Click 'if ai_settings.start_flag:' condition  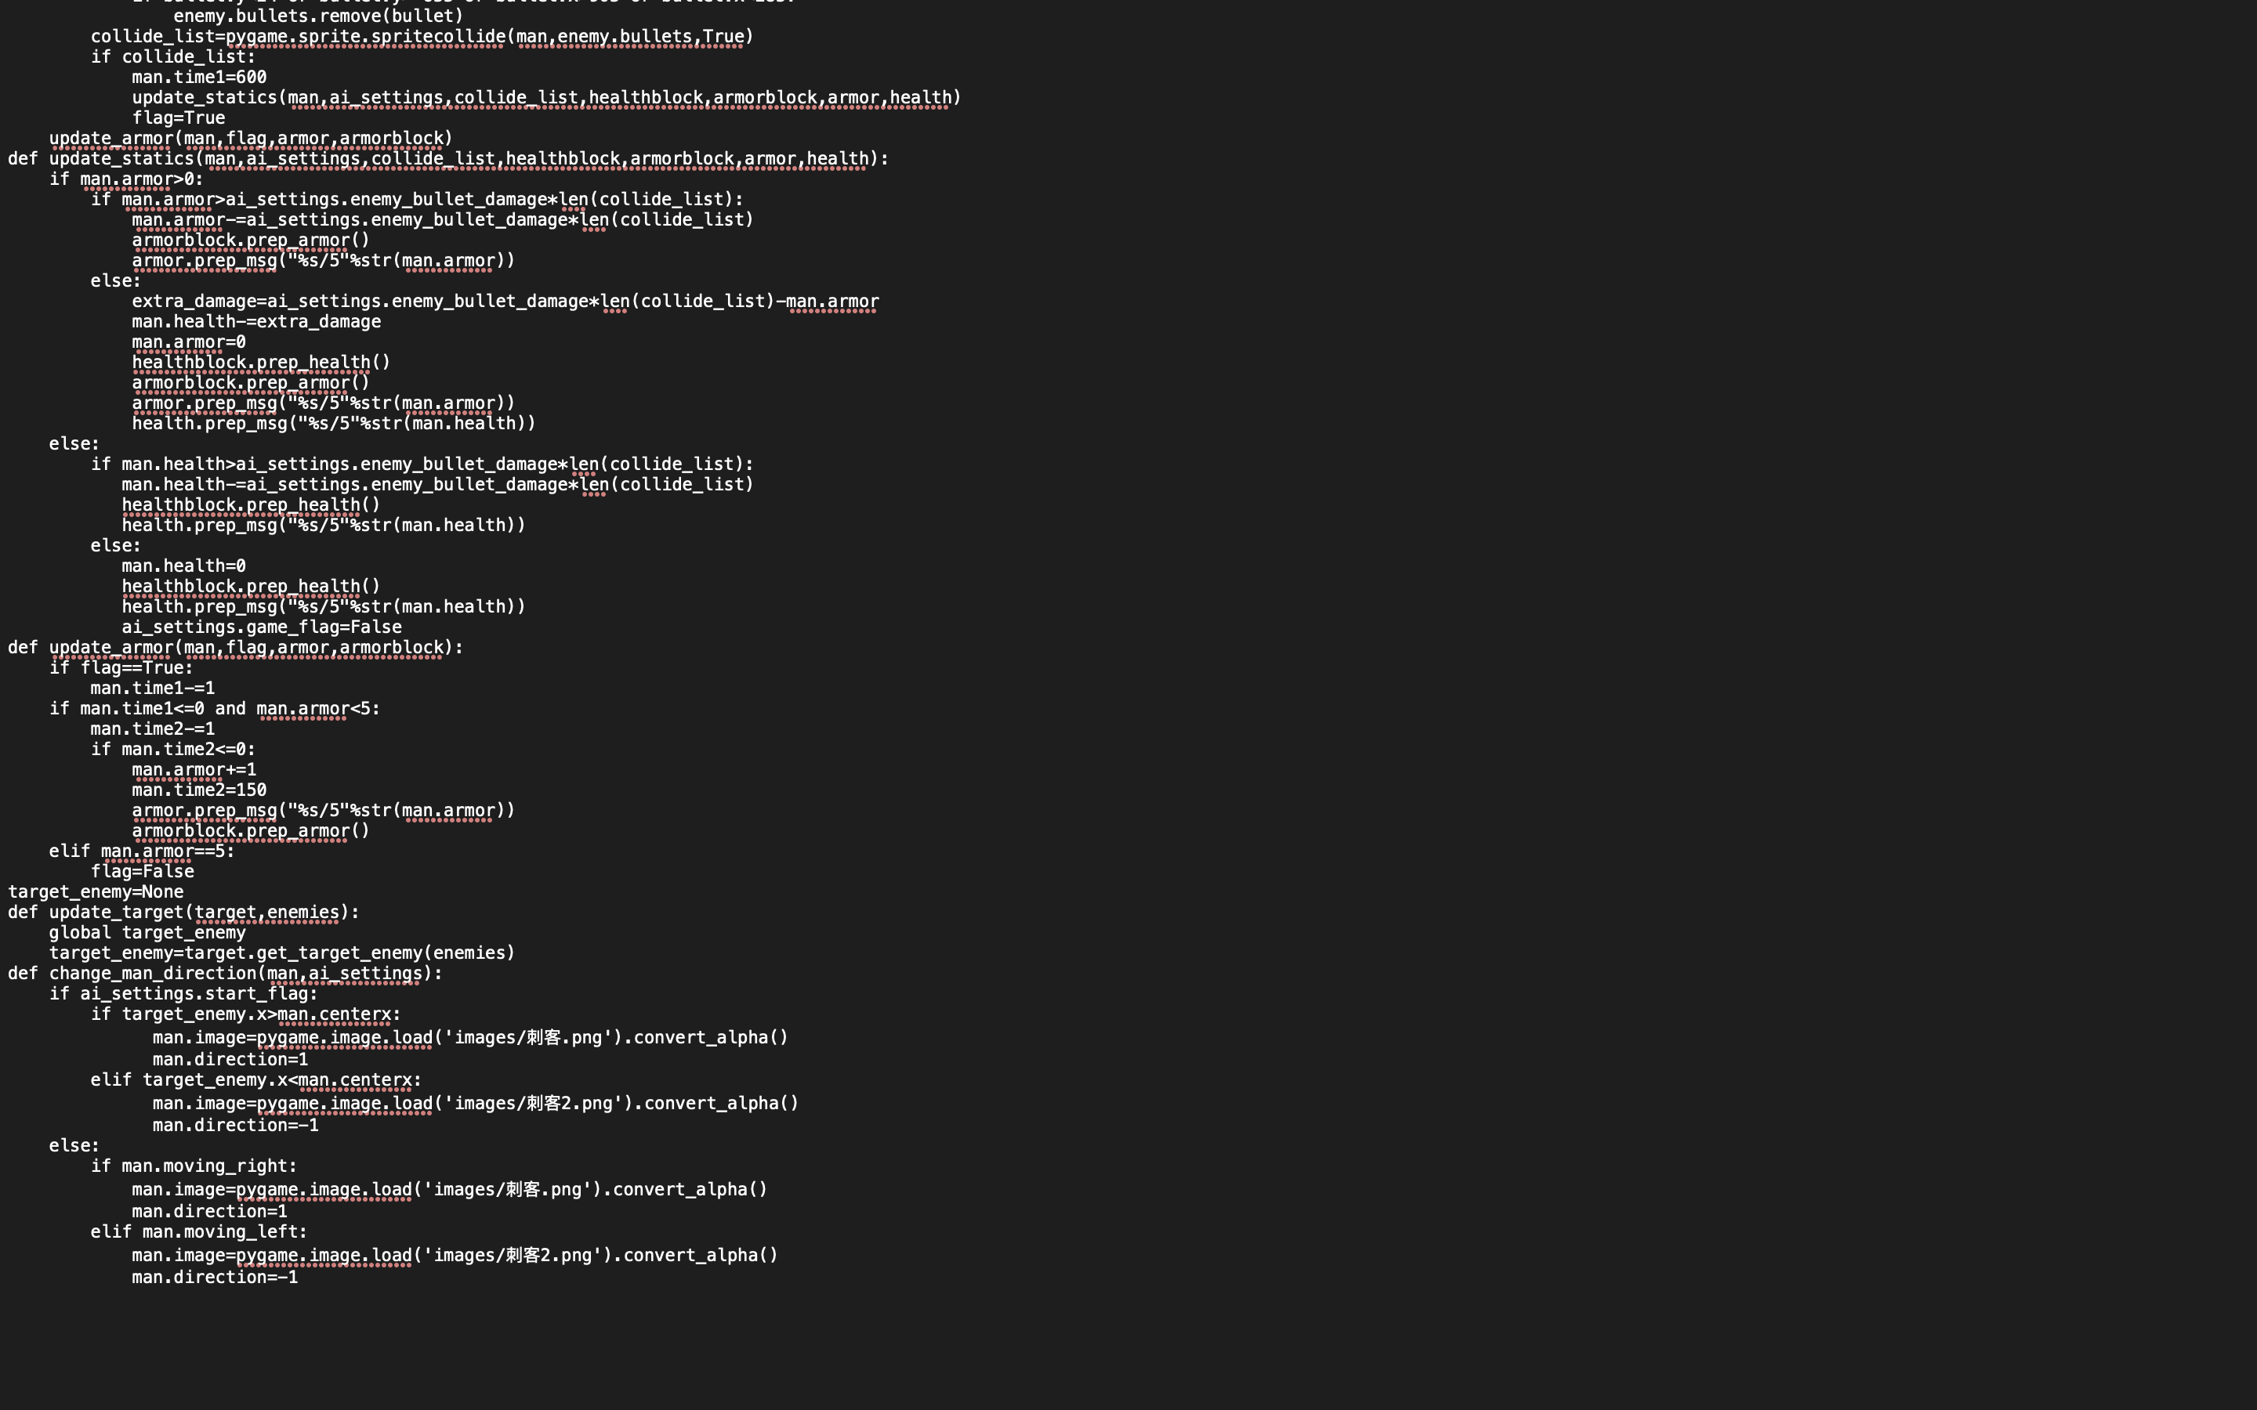tap(183, 993)
